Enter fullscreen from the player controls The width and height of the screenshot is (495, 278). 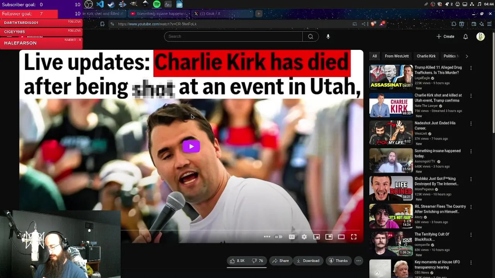coord(353,237)
